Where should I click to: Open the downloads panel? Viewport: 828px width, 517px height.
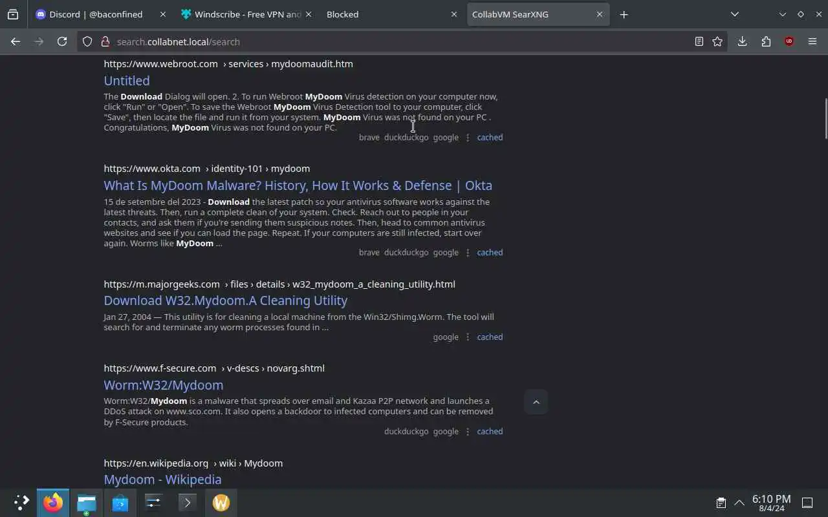pos(742,41)
